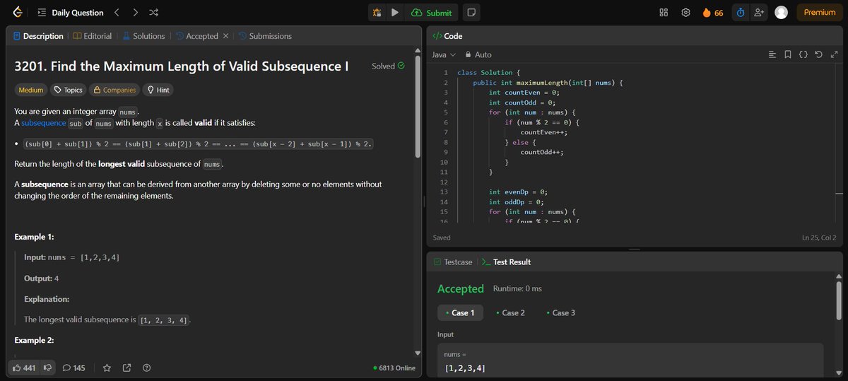
Task: Star the problem as favorite
Action: [x=107, y=368]
